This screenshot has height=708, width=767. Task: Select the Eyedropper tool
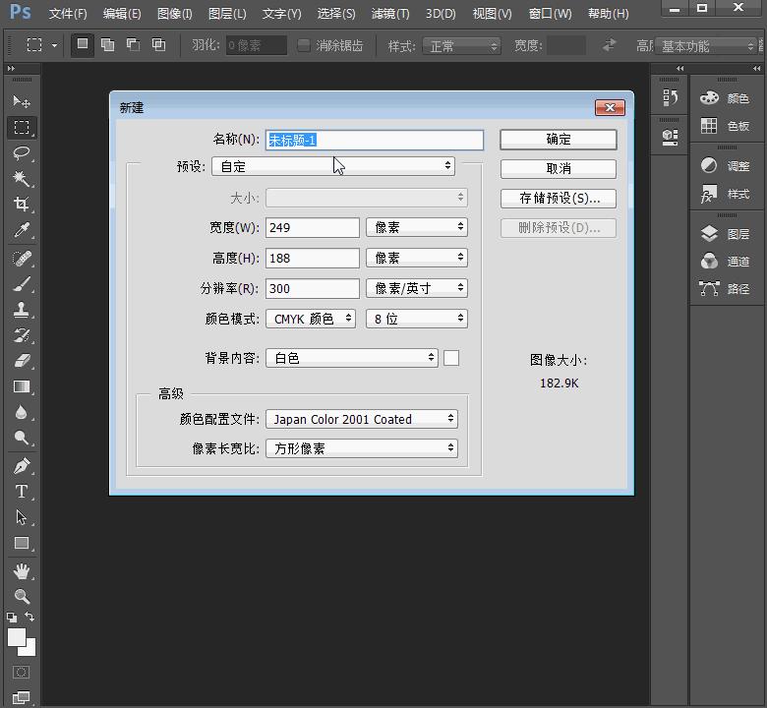click(21, 231)
